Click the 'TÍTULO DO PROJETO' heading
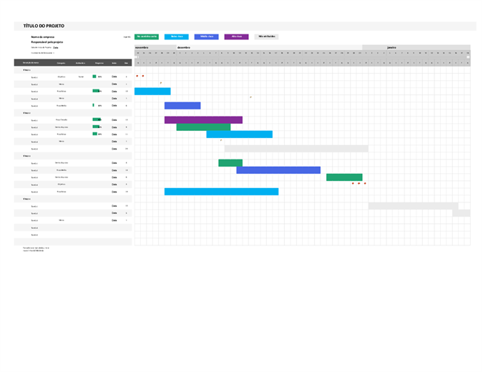 [x=44, y=26]
